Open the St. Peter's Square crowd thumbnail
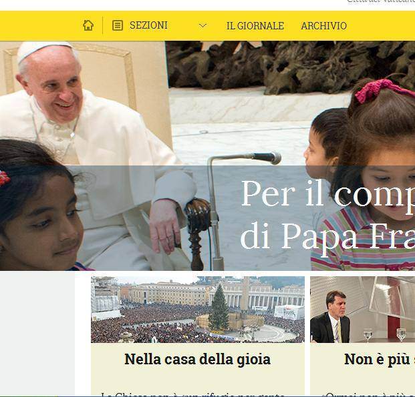This screenshot has width=415, height=397. coord(197,310)
